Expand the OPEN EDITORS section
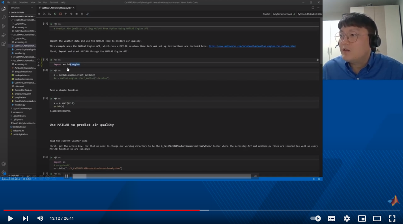Image resolution: width=403 pixels, height=224 pixels. 17,12
